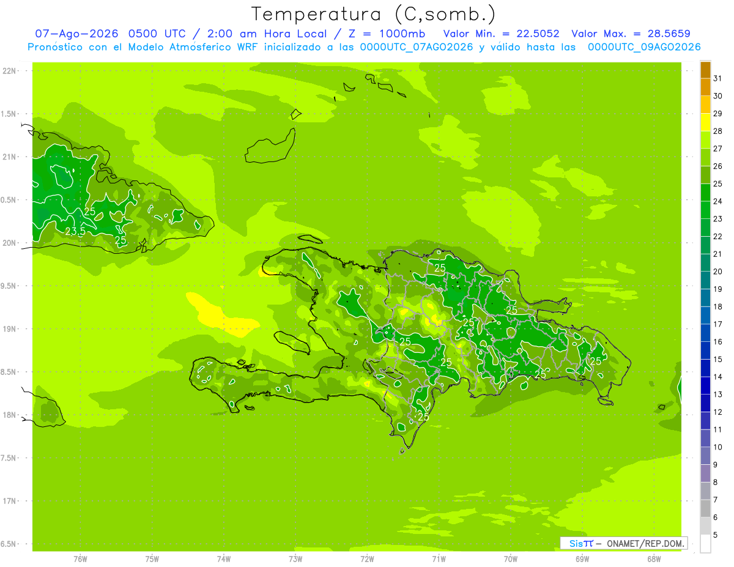734x567 pixels.
Task: Pick the orange swatch between 30 and 31
Action: click(x=705, y=87)
